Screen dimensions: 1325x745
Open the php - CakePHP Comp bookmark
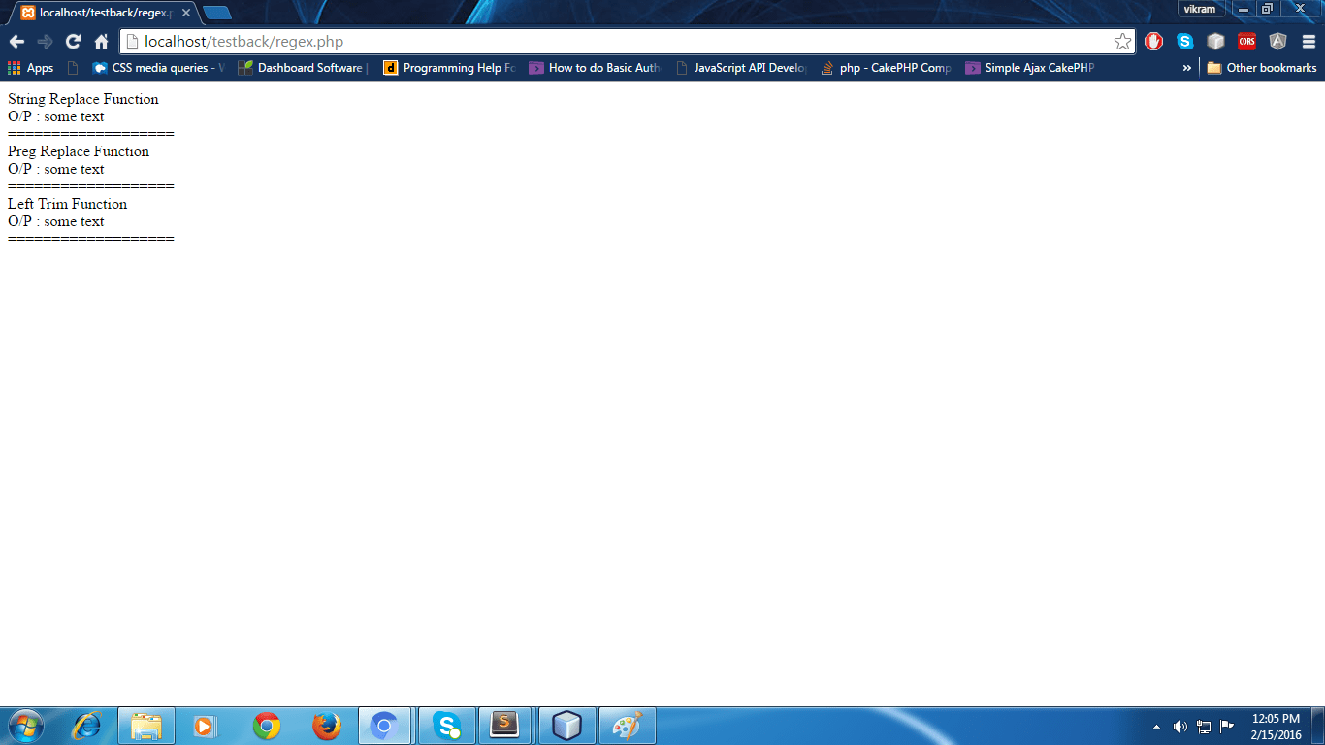click(x=886, y=68)
